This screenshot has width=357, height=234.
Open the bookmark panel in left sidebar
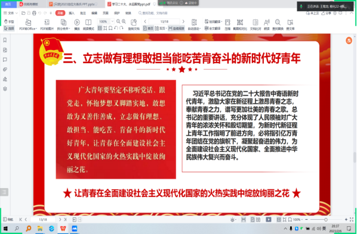click(5, 40)
